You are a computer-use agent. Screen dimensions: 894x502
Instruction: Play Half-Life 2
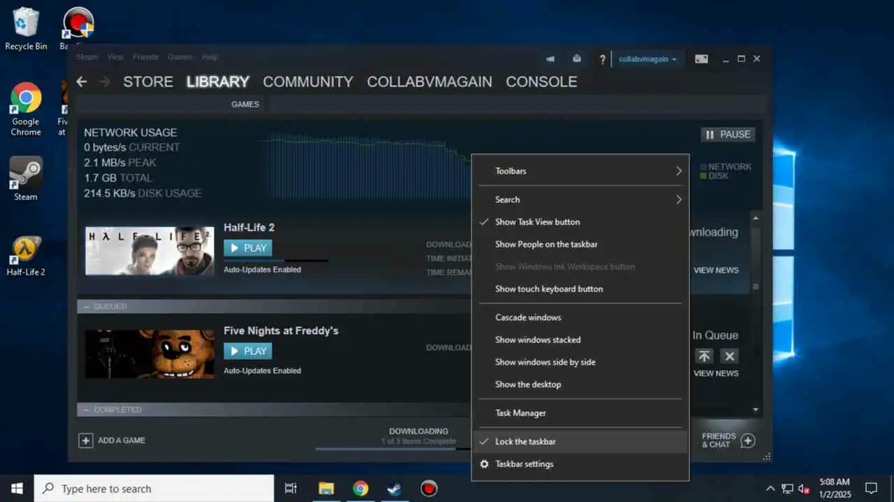click(x=248, y=248)
